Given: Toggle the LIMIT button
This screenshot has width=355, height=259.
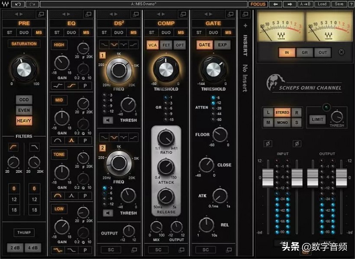Looking at the screenshot, I should (x=317, y=119).
